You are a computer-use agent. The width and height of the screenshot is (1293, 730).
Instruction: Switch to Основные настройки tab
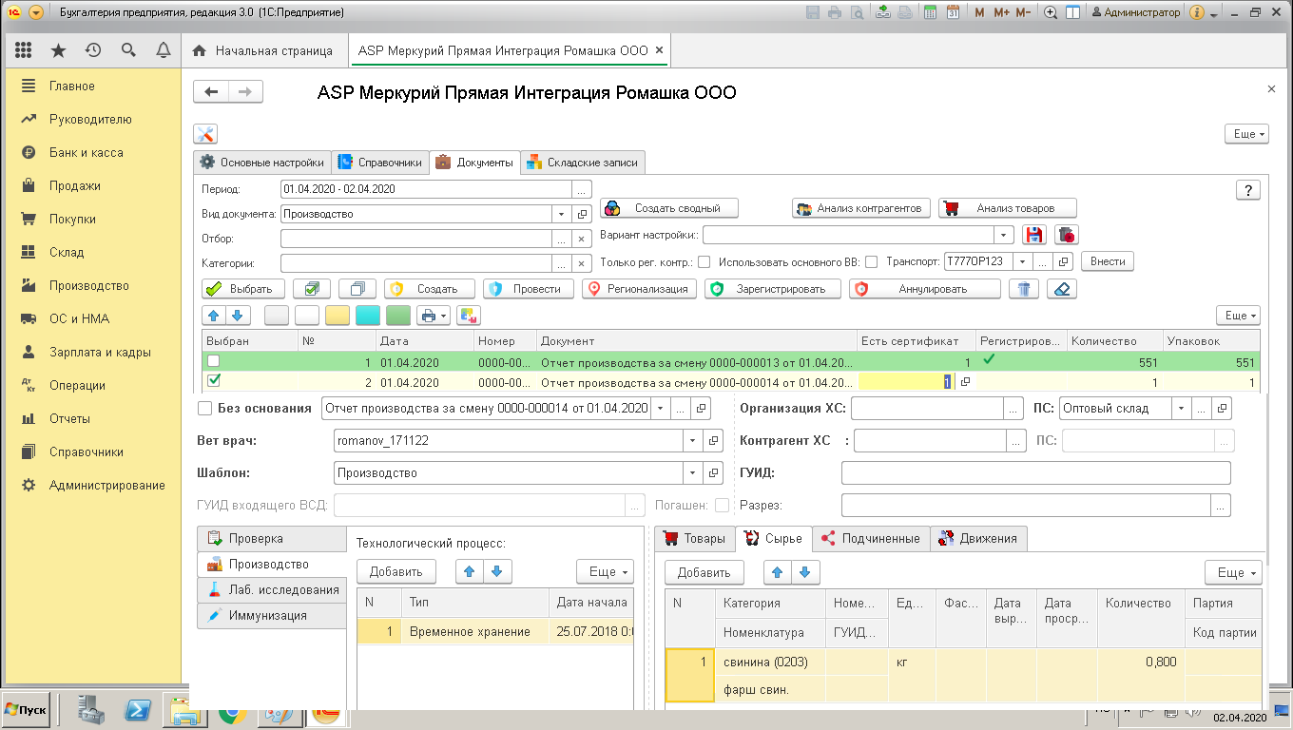point(261,163)
